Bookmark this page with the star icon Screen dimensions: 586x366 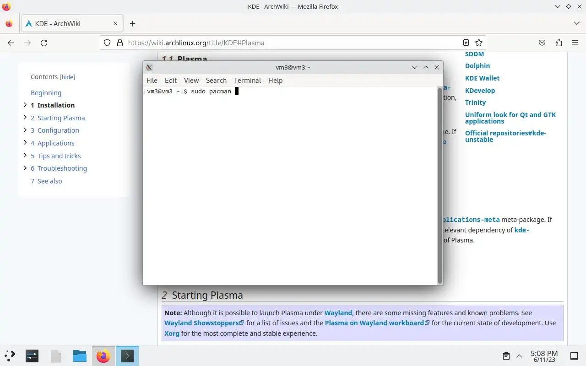point(479,43)
